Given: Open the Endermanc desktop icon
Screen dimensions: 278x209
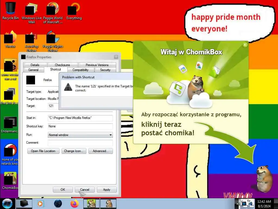Looking at the screenshot, I should coord(10,124).
